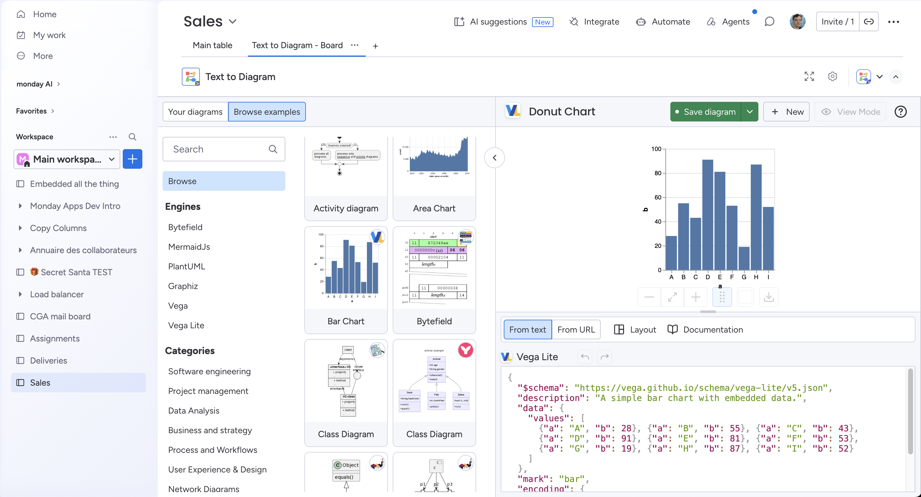Image resolution: width=921 pixels, height=497 pixels.
Task: Add new item with blue plus button
Action: [132, 159]
